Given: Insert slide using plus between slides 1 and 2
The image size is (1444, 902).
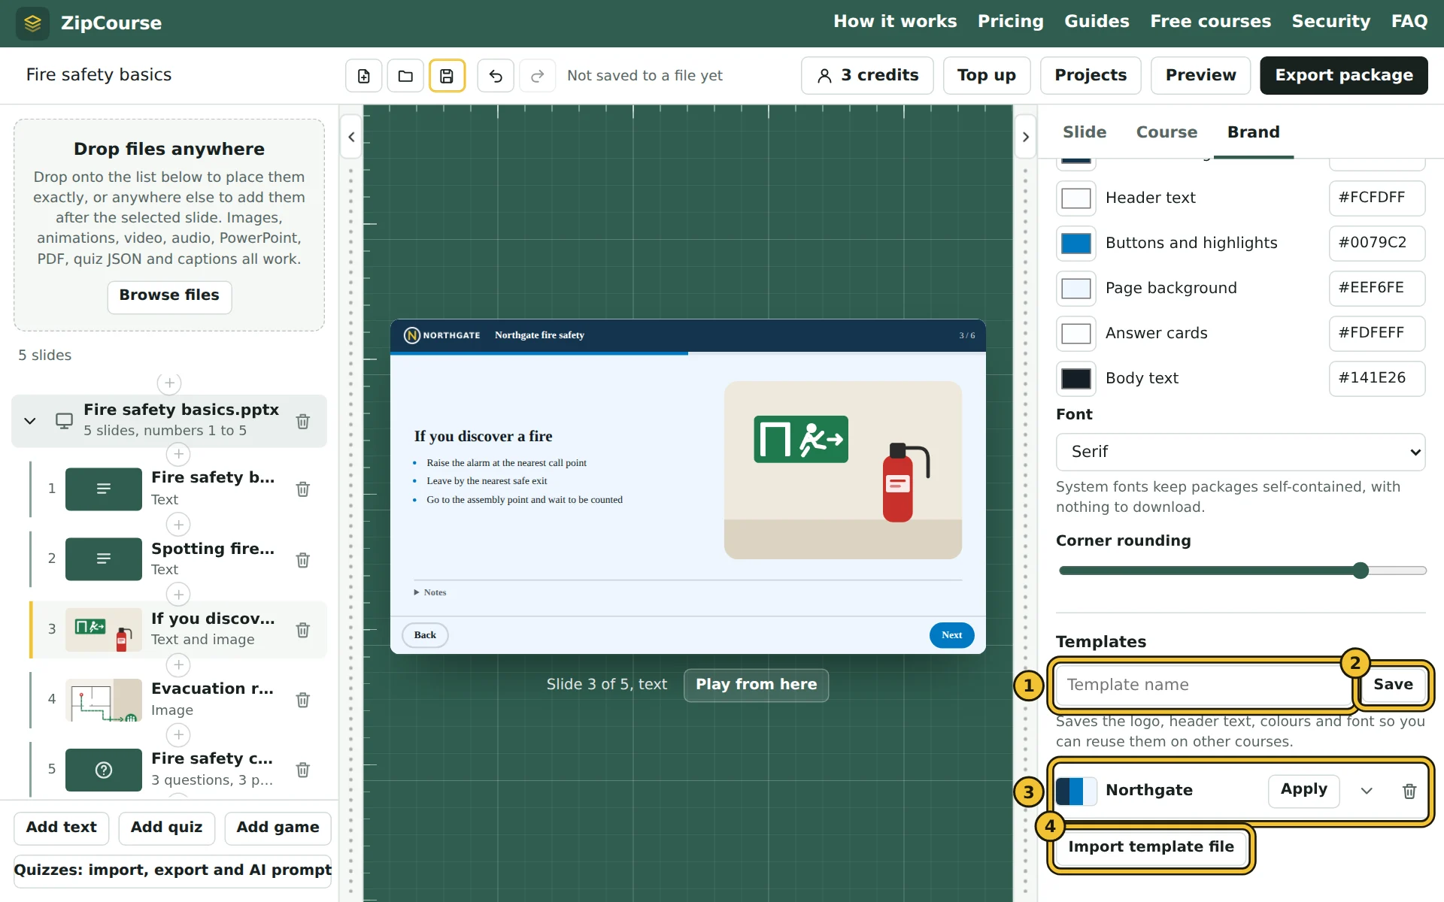Looking at the screenshot, I should [178, 525].
